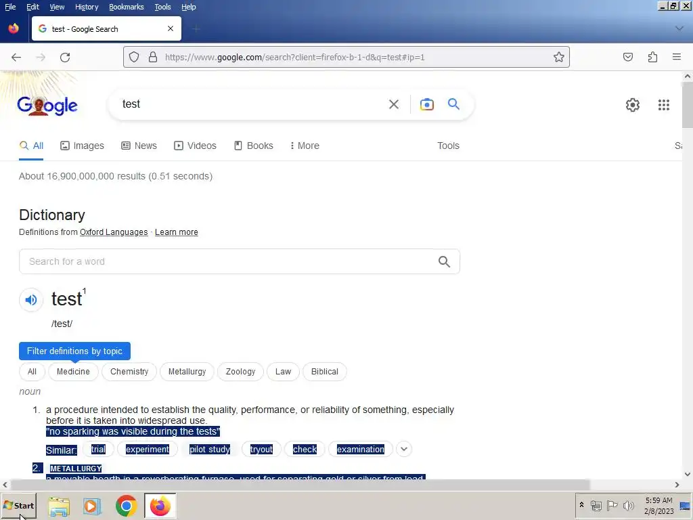This screenshot has width=693, height=520.
Task: Select the All topic filter chip
Action: [x=32, y=372]
